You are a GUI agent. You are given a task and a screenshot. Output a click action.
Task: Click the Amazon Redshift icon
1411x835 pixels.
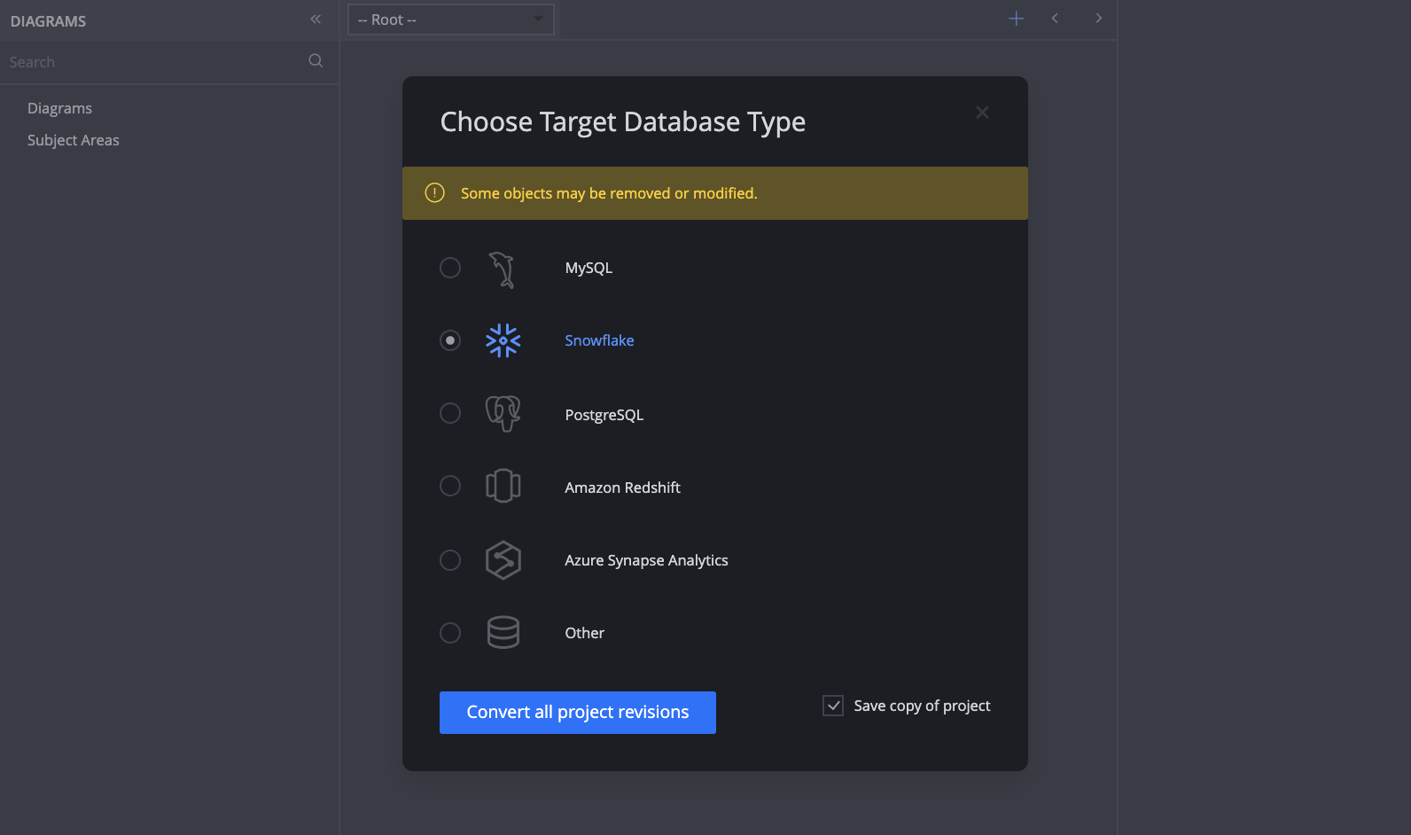pyautogui.click(x=503, y=486)
